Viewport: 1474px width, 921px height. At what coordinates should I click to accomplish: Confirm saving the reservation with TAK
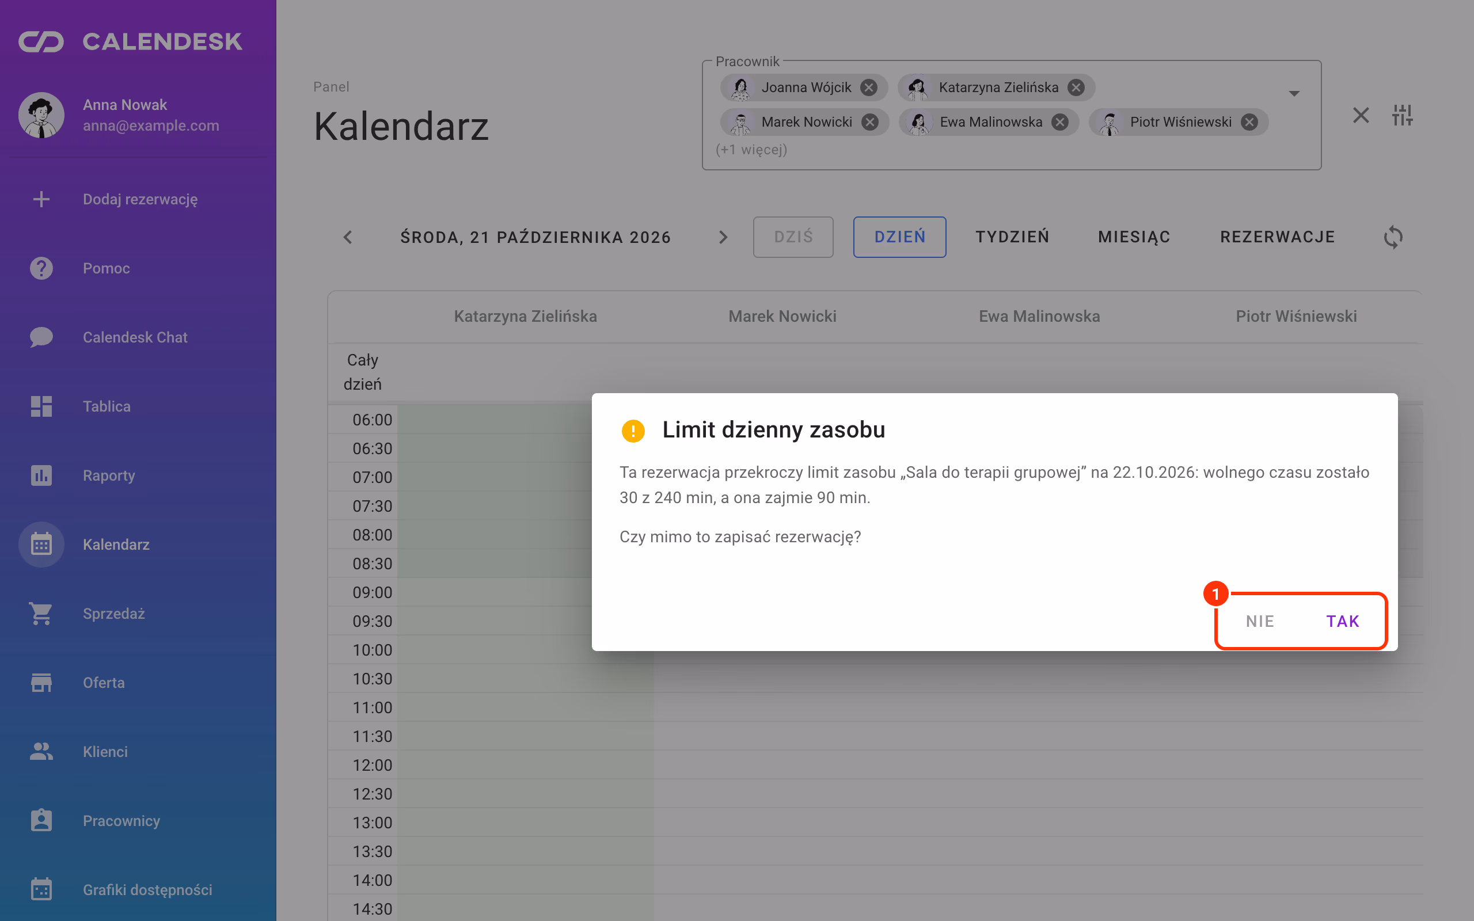[1343, 621]
